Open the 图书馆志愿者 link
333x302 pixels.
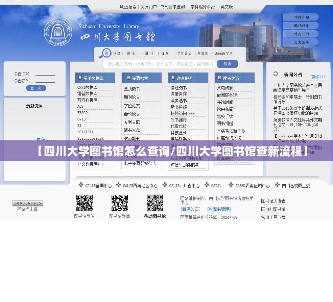pyautogui.click(x=273, y=201)
